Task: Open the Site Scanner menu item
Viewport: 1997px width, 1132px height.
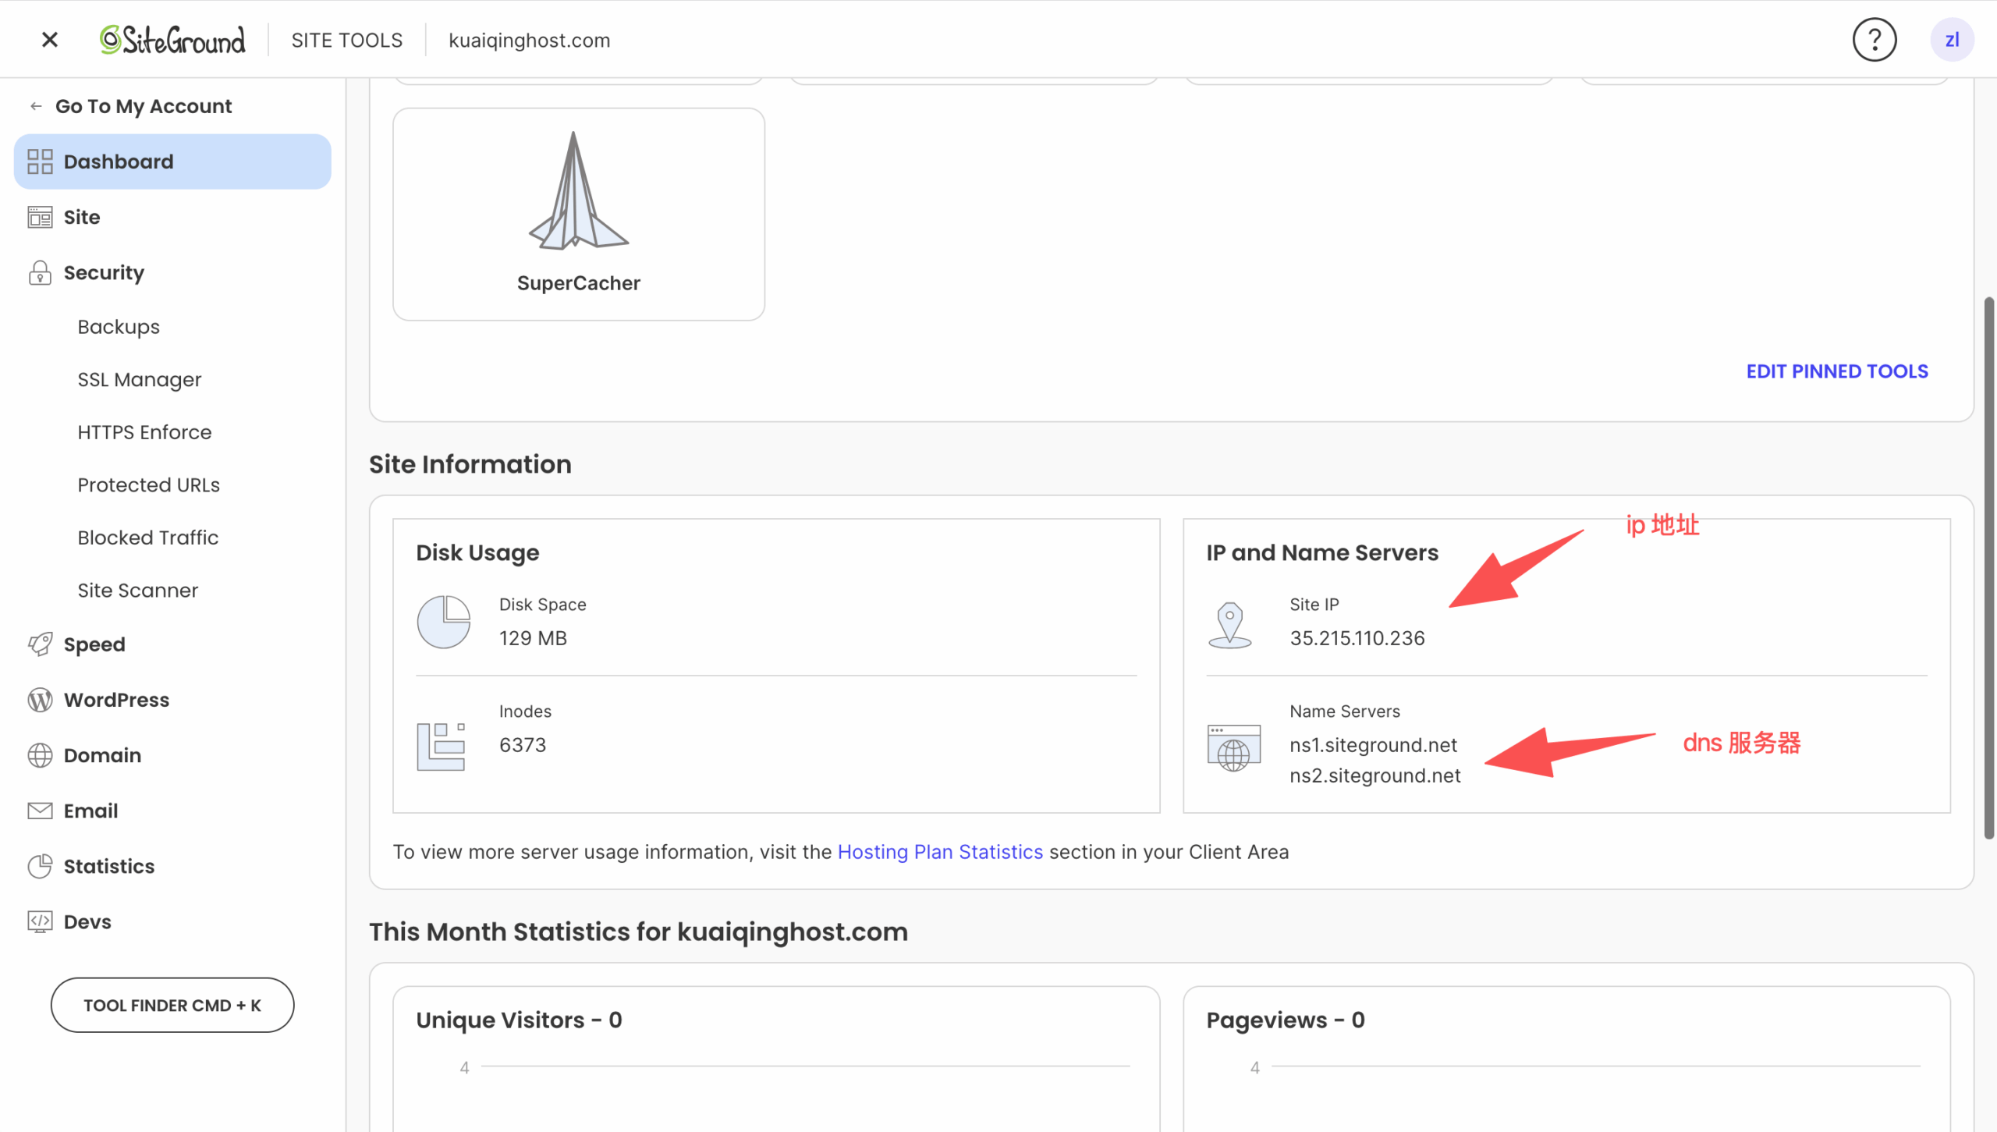Action: 137,591
